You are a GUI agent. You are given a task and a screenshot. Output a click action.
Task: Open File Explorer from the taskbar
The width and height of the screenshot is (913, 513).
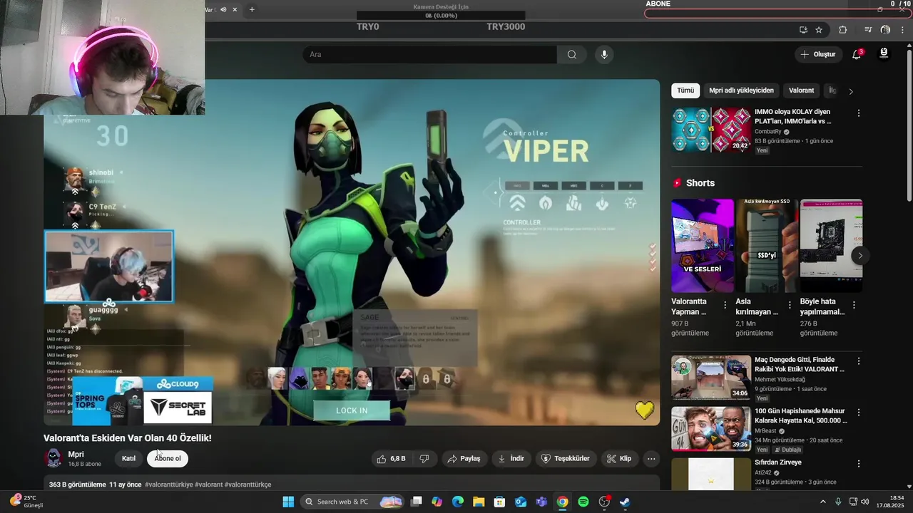pyautogui.click(x=479, y=502)
